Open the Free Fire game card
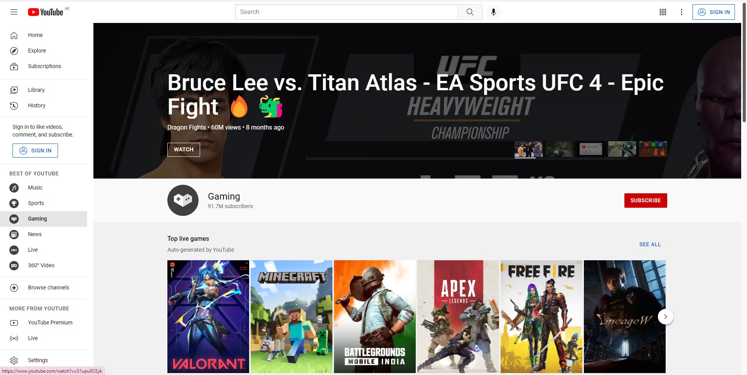Image resolution: width=747 pixels, height=375 pixels. (541, 317)
